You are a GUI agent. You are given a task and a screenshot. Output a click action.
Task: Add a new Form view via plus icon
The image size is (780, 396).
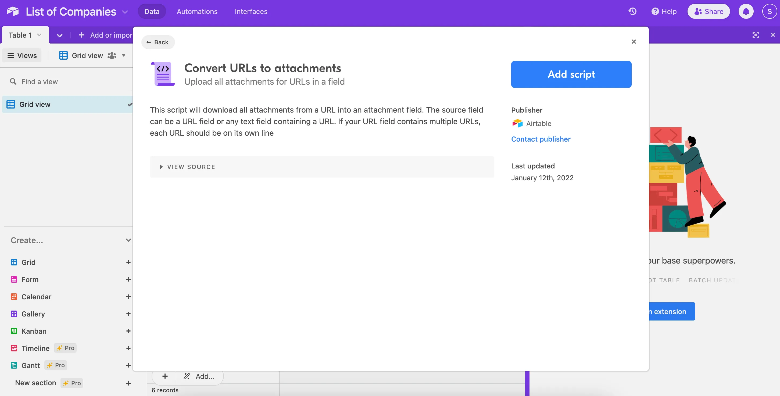[x=129, y=279]
